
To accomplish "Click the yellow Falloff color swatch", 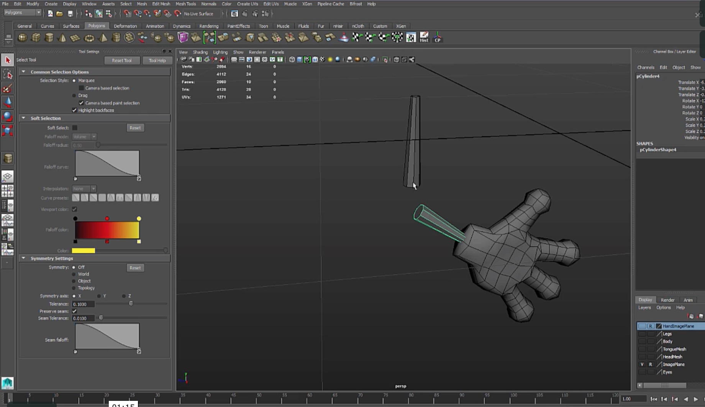I will (x=139, y=218).
